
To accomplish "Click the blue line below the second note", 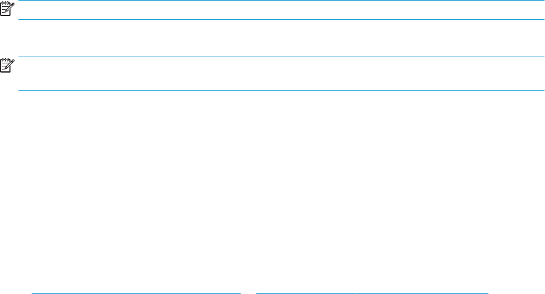I will pos(281,90).
